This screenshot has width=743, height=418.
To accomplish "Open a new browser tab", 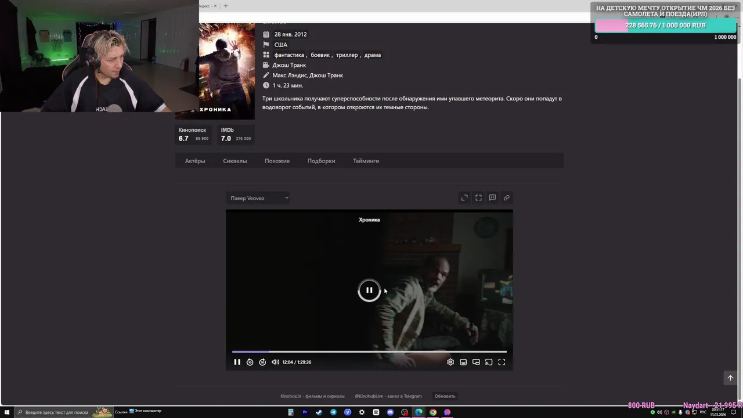I will point(226,6).
